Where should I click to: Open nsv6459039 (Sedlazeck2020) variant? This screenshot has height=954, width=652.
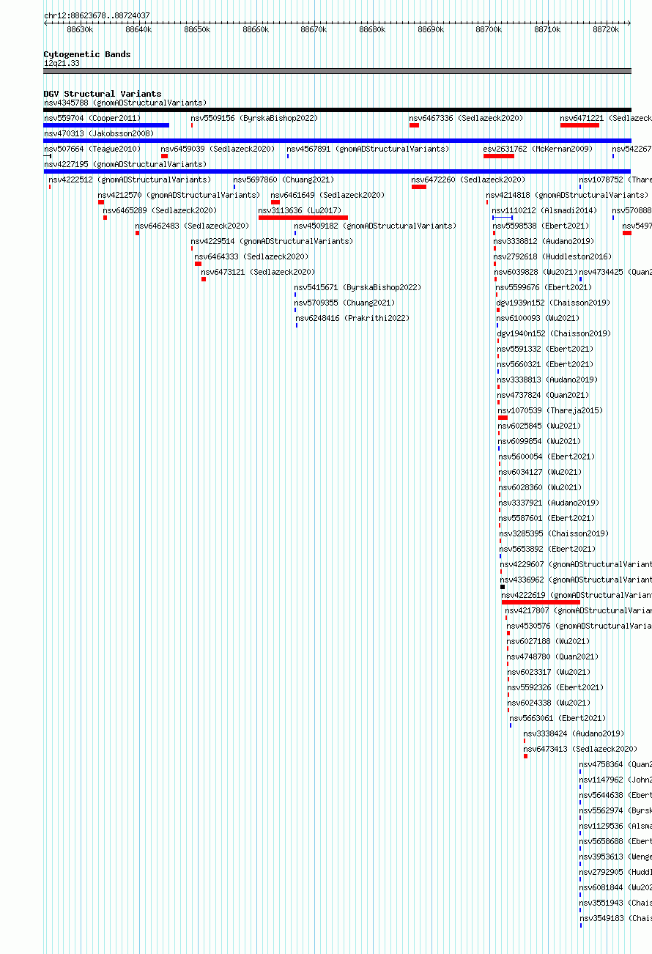218,149
